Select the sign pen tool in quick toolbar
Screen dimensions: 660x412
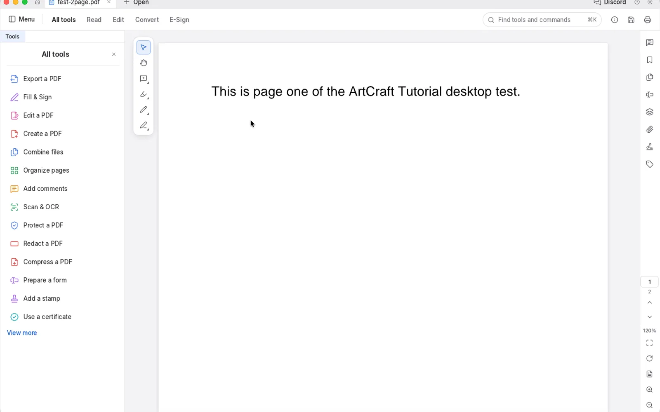[143, 125]
